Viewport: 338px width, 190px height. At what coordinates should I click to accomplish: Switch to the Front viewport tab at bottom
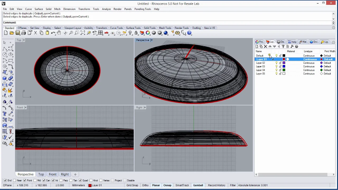click(53, 174)
